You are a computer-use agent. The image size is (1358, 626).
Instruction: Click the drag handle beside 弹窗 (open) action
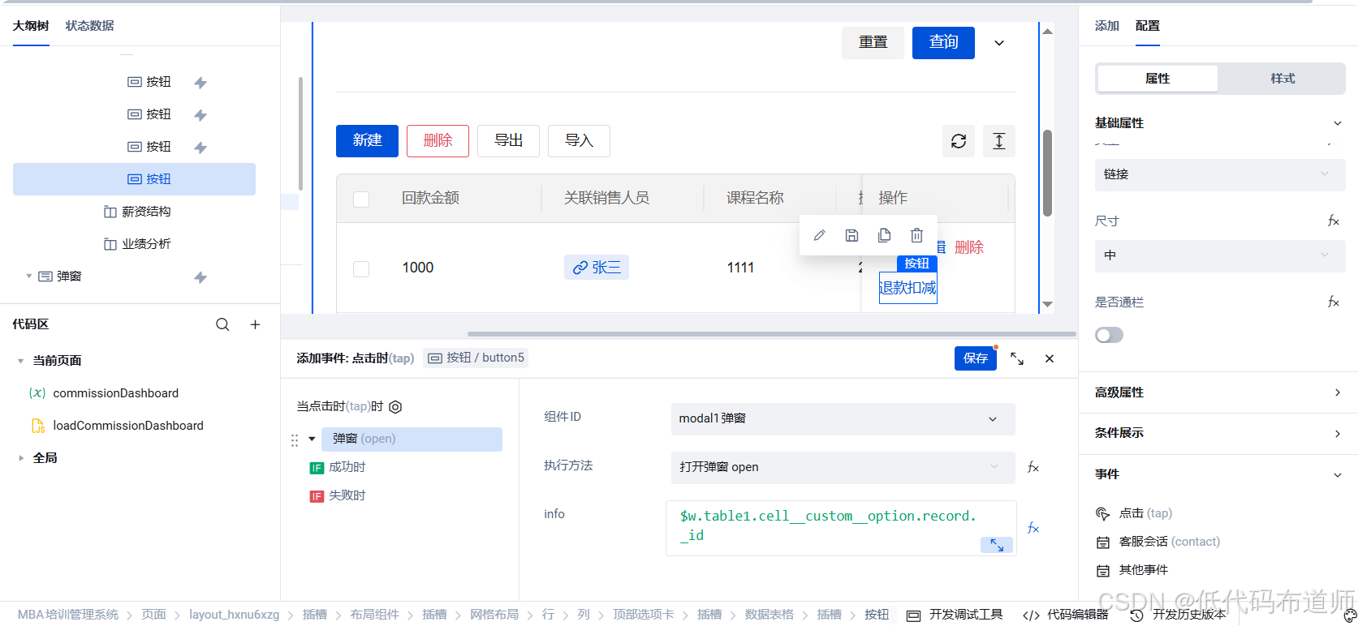(295, 439)
